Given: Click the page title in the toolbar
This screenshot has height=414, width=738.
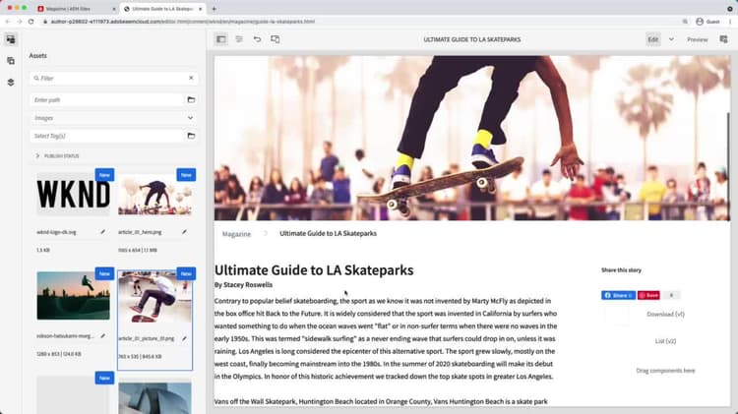Looking at the screenshot, I should click(x=472, y=39).
